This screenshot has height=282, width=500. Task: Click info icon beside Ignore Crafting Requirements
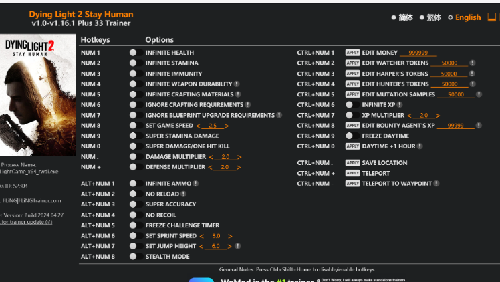click(248, 104)
